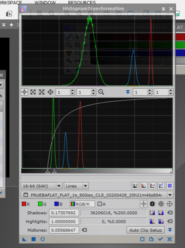
Task: Select the zoom magnifier icon in histogram toolbar
Action: click(x=101, y=92)
